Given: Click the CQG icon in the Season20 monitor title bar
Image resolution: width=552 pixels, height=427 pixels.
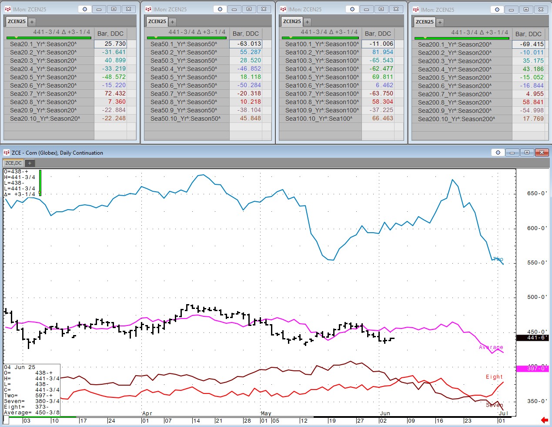Looking at the screenshot, I should (x=7, y=9).
